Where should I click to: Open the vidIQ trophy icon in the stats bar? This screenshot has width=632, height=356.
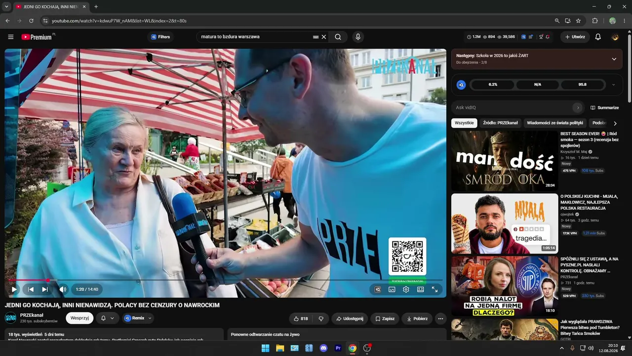(x=541, y=37)
